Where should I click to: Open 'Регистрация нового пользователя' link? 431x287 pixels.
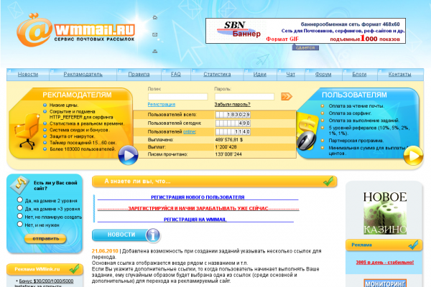click(198, 196)
